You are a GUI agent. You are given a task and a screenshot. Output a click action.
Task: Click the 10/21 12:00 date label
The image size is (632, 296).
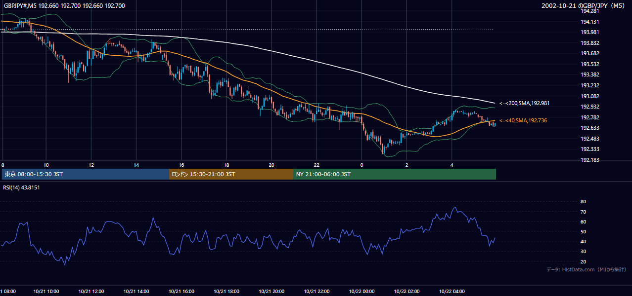tap(91, 292)
